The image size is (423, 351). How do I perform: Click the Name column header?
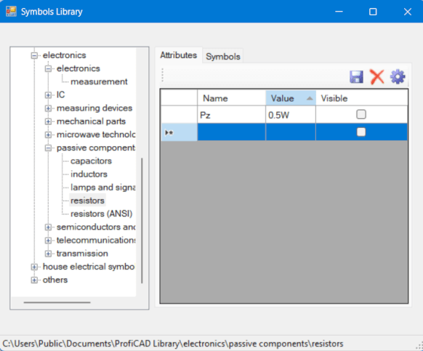coord(231,98)
